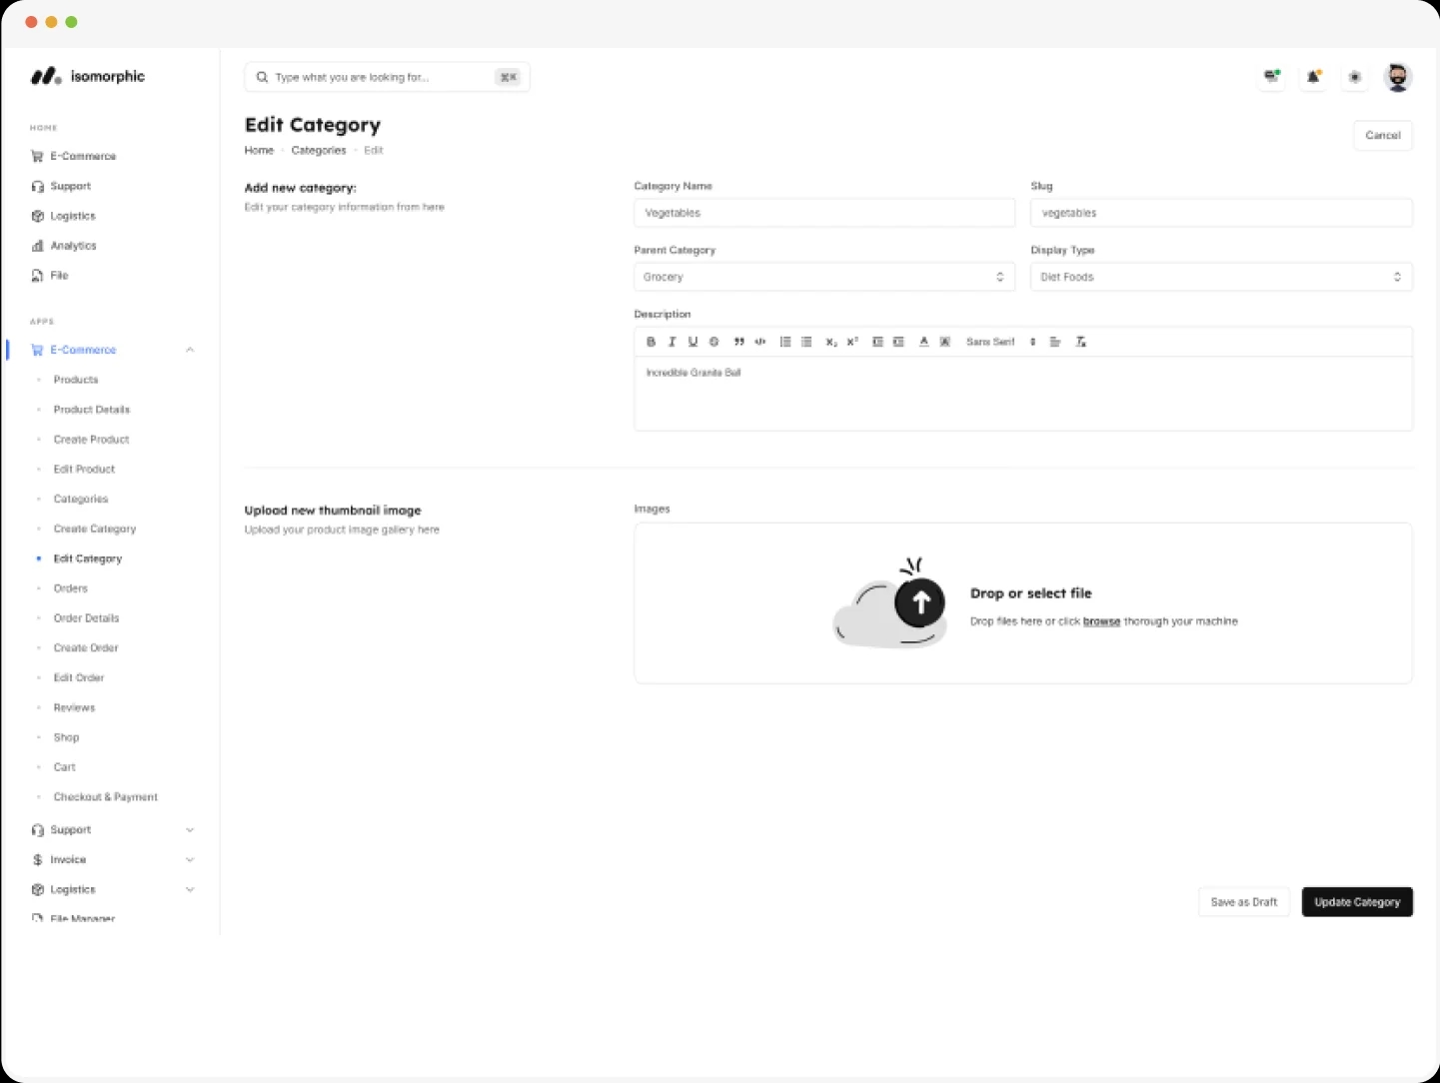Open Categories in the sidebar

[x=81, y=499]
